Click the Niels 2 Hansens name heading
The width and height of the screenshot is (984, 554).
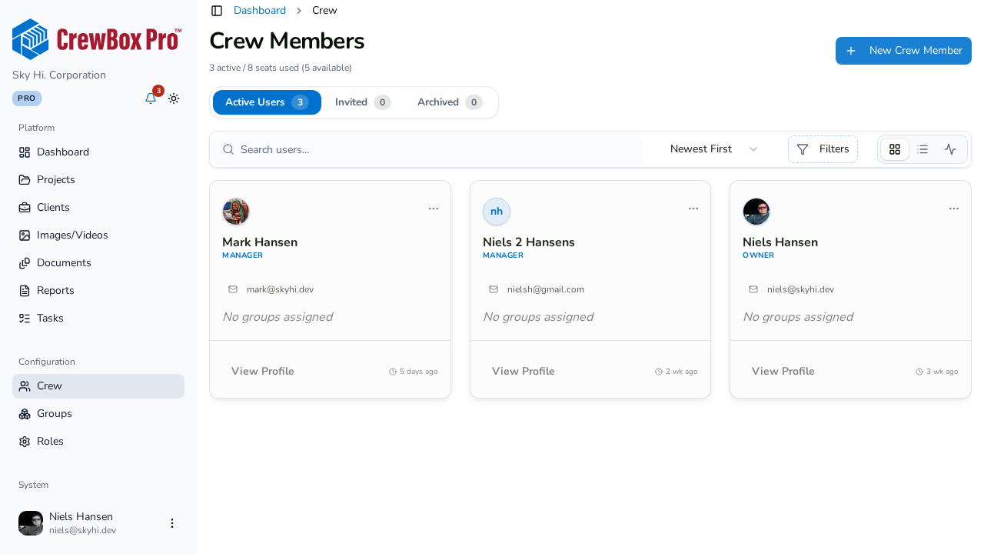pyautogui.click(x=529, y=242)
